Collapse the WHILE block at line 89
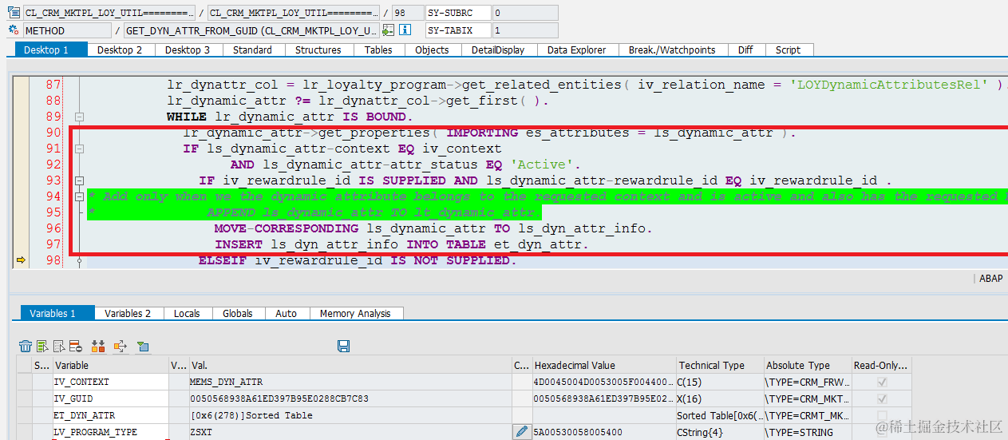This screenshot has width=1008, height=440. [x=79, y=117]
